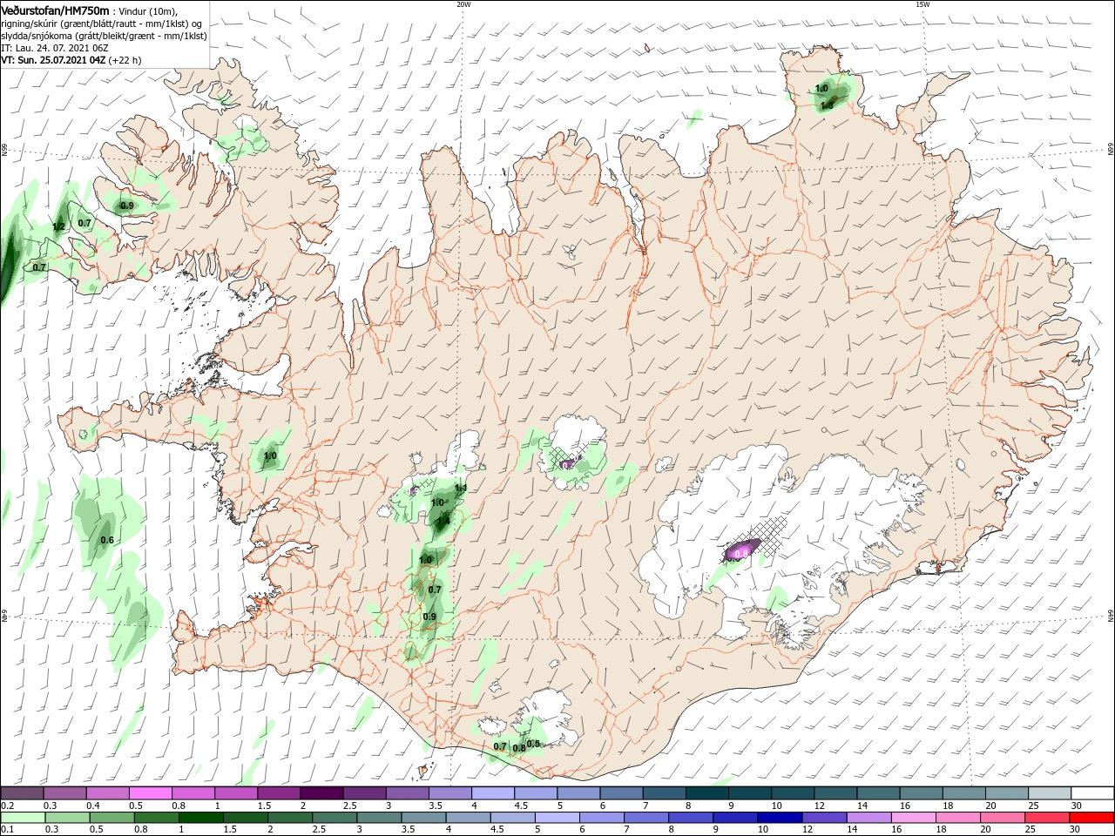Pick the bright red above-30 rain legend swatch
The width and height of the screenshot is (1115, 836).
pyautogui.click(x=1091, y=818)
